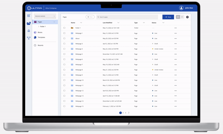Image resolution: width=223 pixels, height=134 pixels.
Task: Open the Selected website dropdown
Action: tap(45, 16)
